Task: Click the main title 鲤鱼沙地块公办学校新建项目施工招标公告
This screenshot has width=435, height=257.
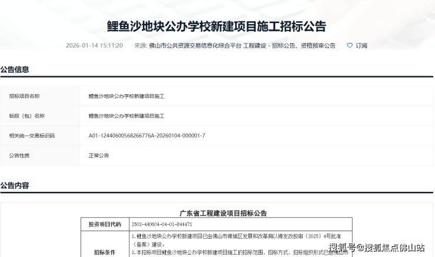Action: pyautogui.click(x=216, y=26)
